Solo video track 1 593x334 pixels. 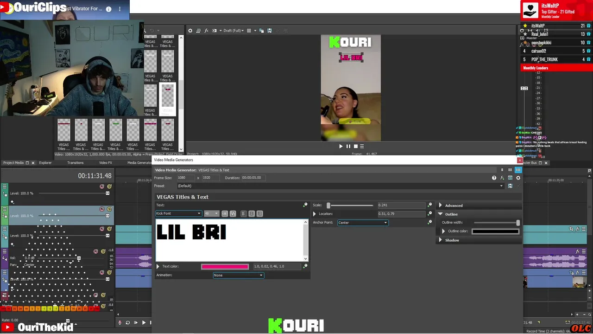pos(109,186)
